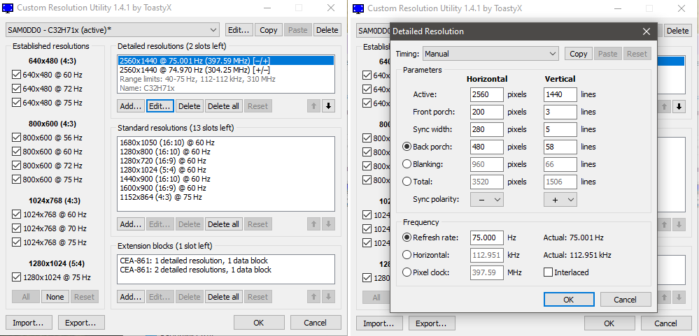
Task: Uncheck 640x480 @ 60 Hz in left window
Action: pos(17,74)
